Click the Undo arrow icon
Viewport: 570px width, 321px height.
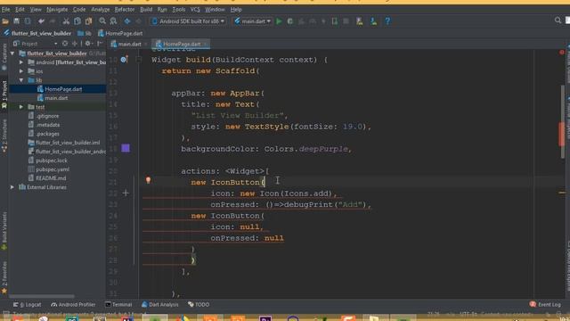point(41,21)
